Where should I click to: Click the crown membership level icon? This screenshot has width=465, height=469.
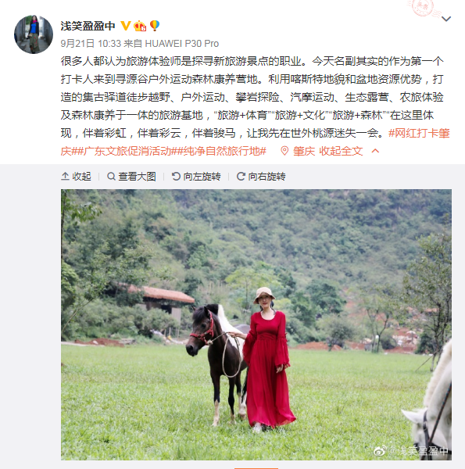click(140, 26)
